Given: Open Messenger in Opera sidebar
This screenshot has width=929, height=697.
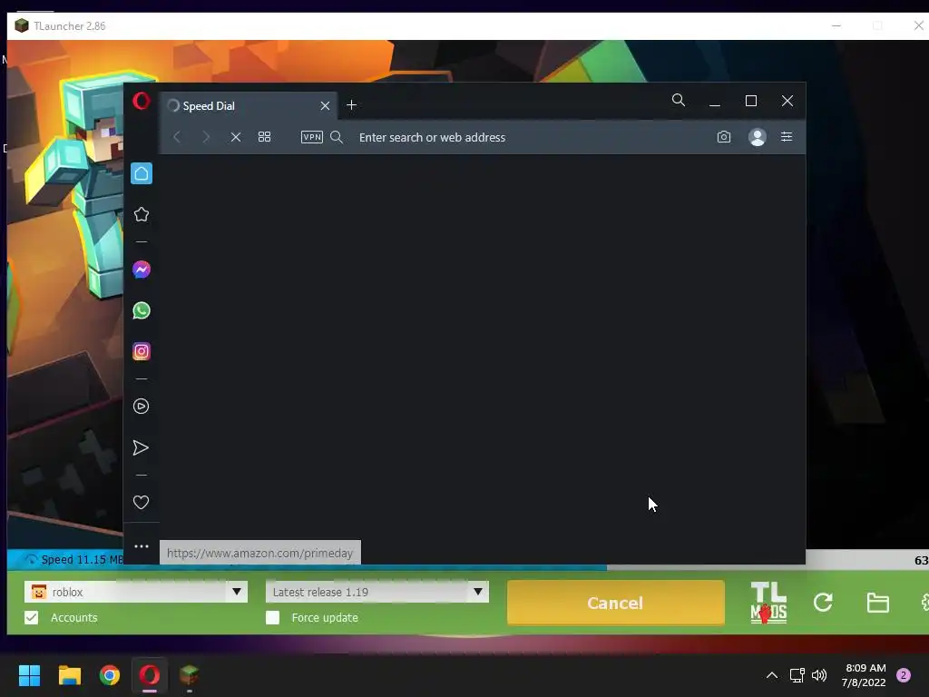Looking at the screenshot, I should click(x=141, y=270).
